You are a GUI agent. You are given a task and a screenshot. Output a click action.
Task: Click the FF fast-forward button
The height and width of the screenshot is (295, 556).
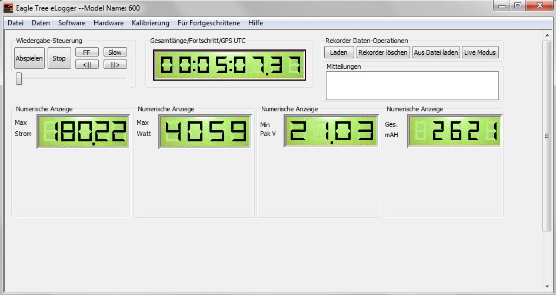pos(87,52)
